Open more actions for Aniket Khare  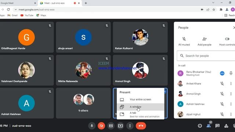click(231, 84)
